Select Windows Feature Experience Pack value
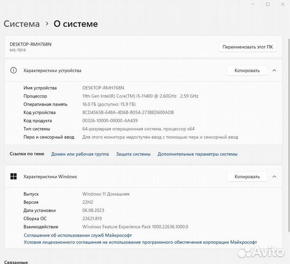Image resolution: width=290 pixels, height=264 pixels. point(135,227)
